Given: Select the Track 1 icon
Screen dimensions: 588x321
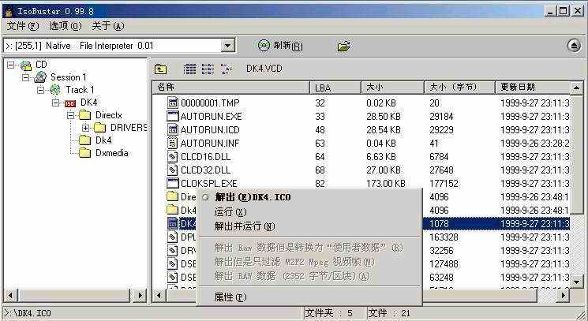Looking at the screenshot, I should click(x=55, y=90).
